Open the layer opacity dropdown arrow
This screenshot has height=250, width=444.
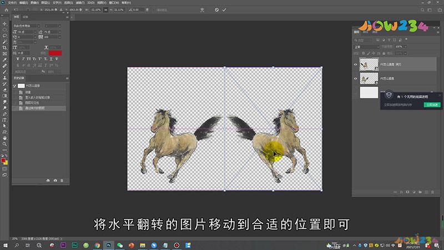(x=405, y=47)
